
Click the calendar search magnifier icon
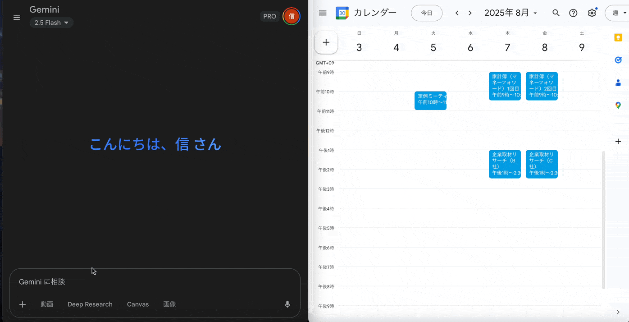coord(556,13)
